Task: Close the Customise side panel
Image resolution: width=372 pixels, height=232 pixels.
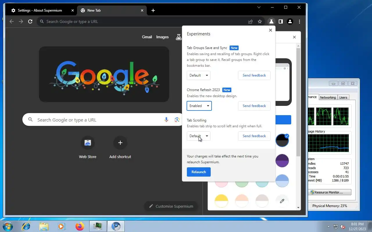Action: tap(294, 37)
